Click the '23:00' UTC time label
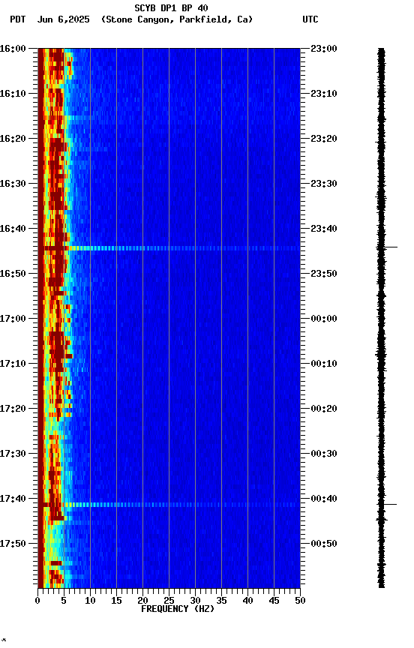The width and height of the screenshot is (414, 648). 324,49
